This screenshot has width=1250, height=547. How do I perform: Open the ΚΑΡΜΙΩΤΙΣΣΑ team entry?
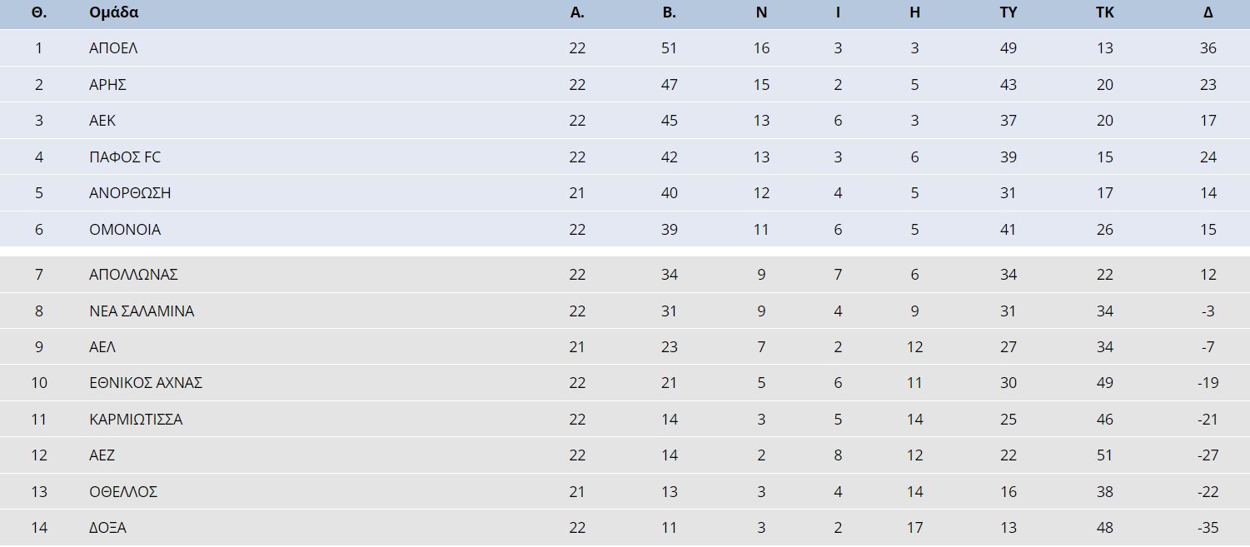tap(136, 420)
